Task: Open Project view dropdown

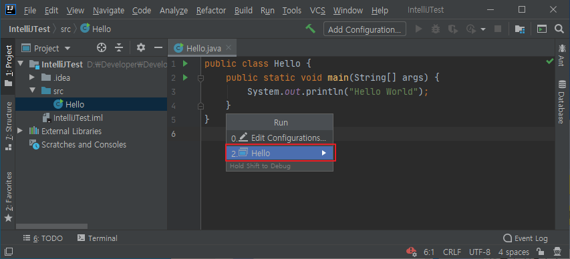Action: (67, 48)
